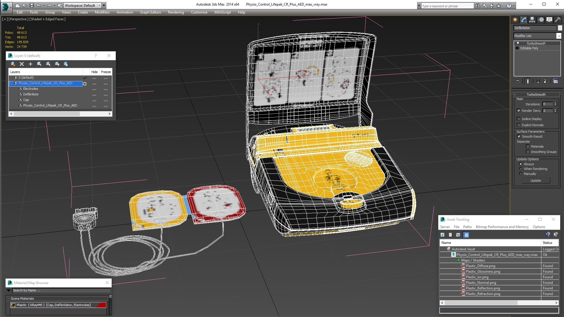Toggle TurboSmooth modifier lightbulb
This screenshot has width=564, height=317.
pyautogui.click(x=518, y=43)
